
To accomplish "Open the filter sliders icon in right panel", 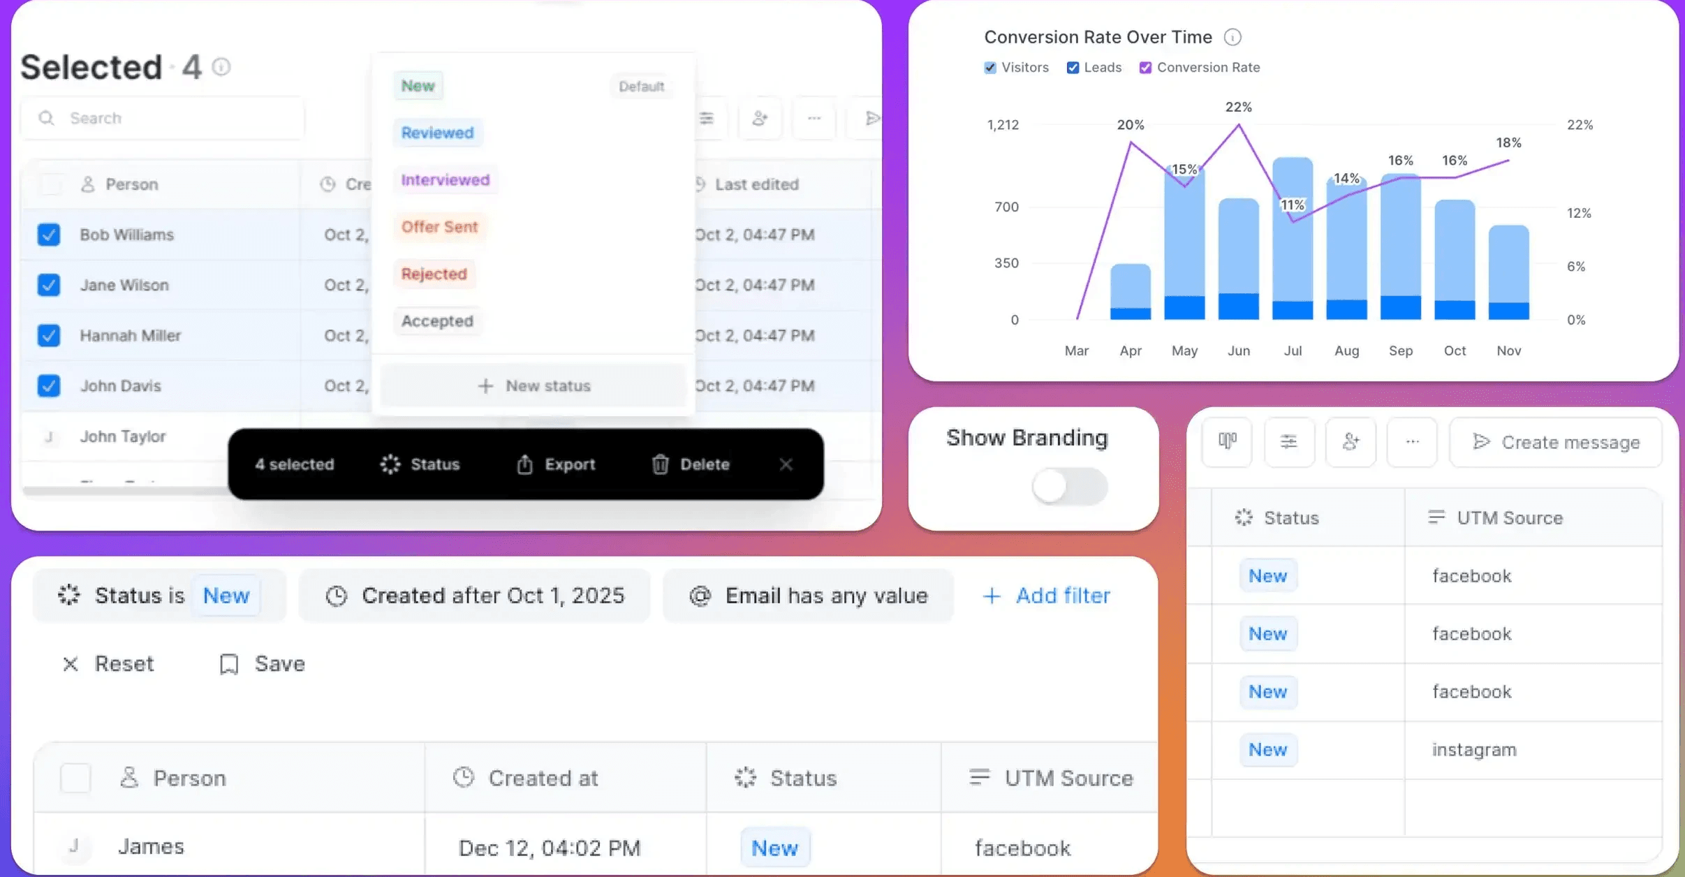I will [x=1288, y=442].
